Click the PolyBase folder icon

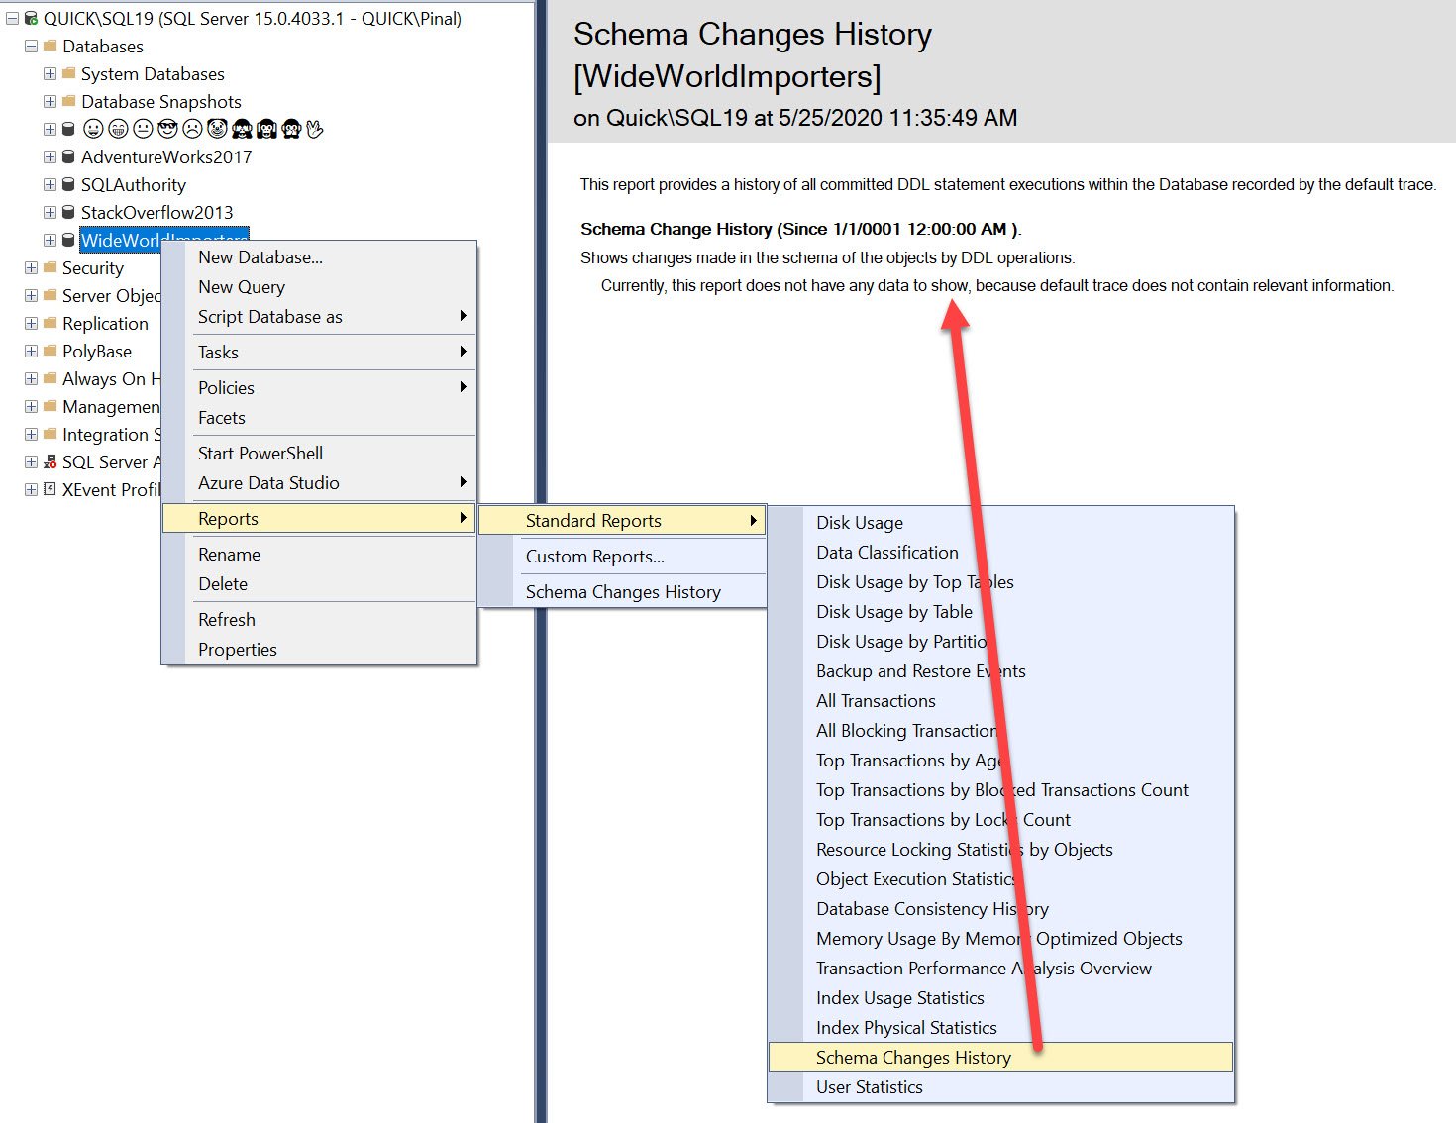[51, 351]
